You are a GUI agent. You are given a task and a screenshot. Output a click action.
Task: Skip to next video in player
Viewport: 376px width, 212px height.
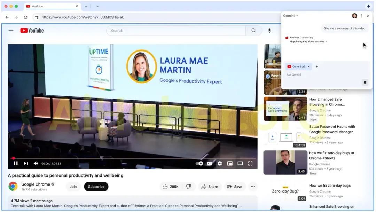[x=26, y=163]
